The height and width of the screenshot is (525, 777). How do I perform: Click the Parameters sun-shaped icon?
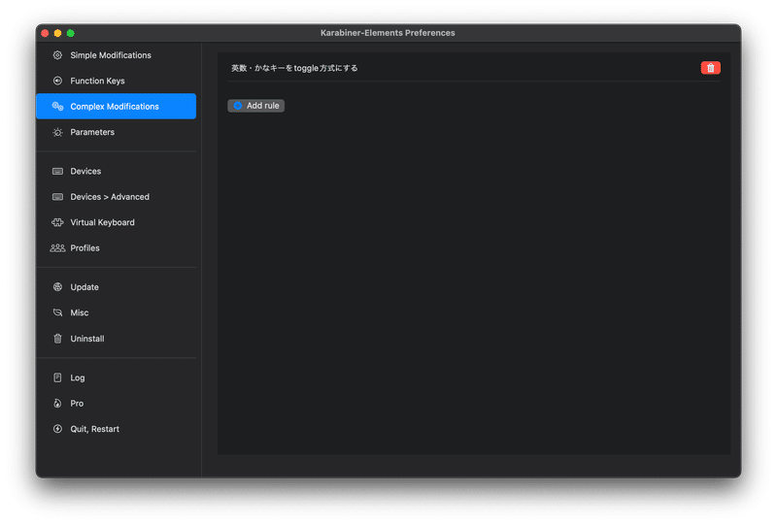coord(57,132)
